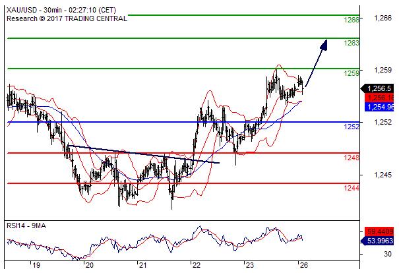Image resolution: width=399 pixels, height=273 pixels.
Task: Click date label 23 on time axis
Action: (x=250, y=265)
